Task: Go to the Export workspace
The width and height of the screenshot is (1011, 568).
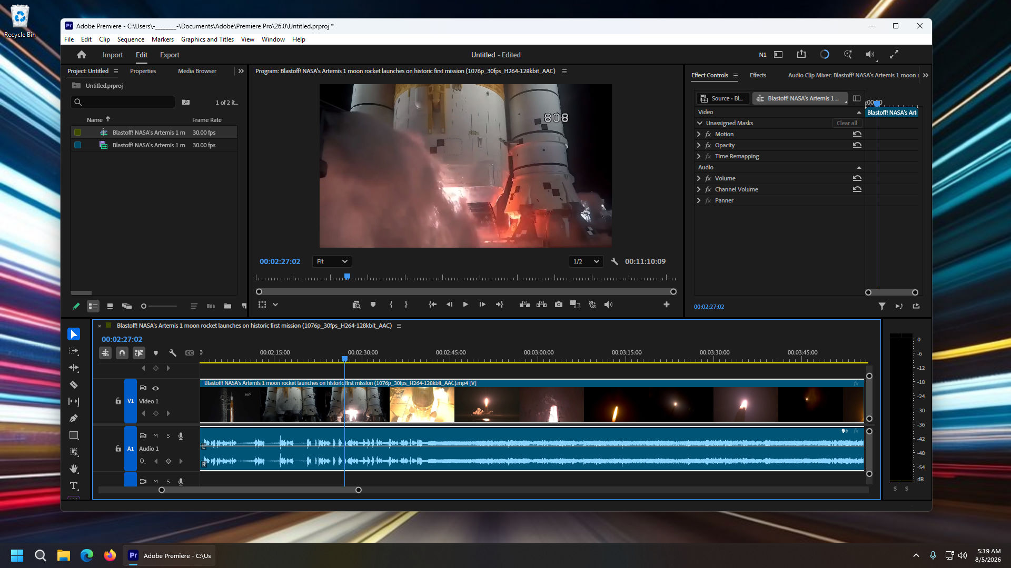Action: click(170, 55)
